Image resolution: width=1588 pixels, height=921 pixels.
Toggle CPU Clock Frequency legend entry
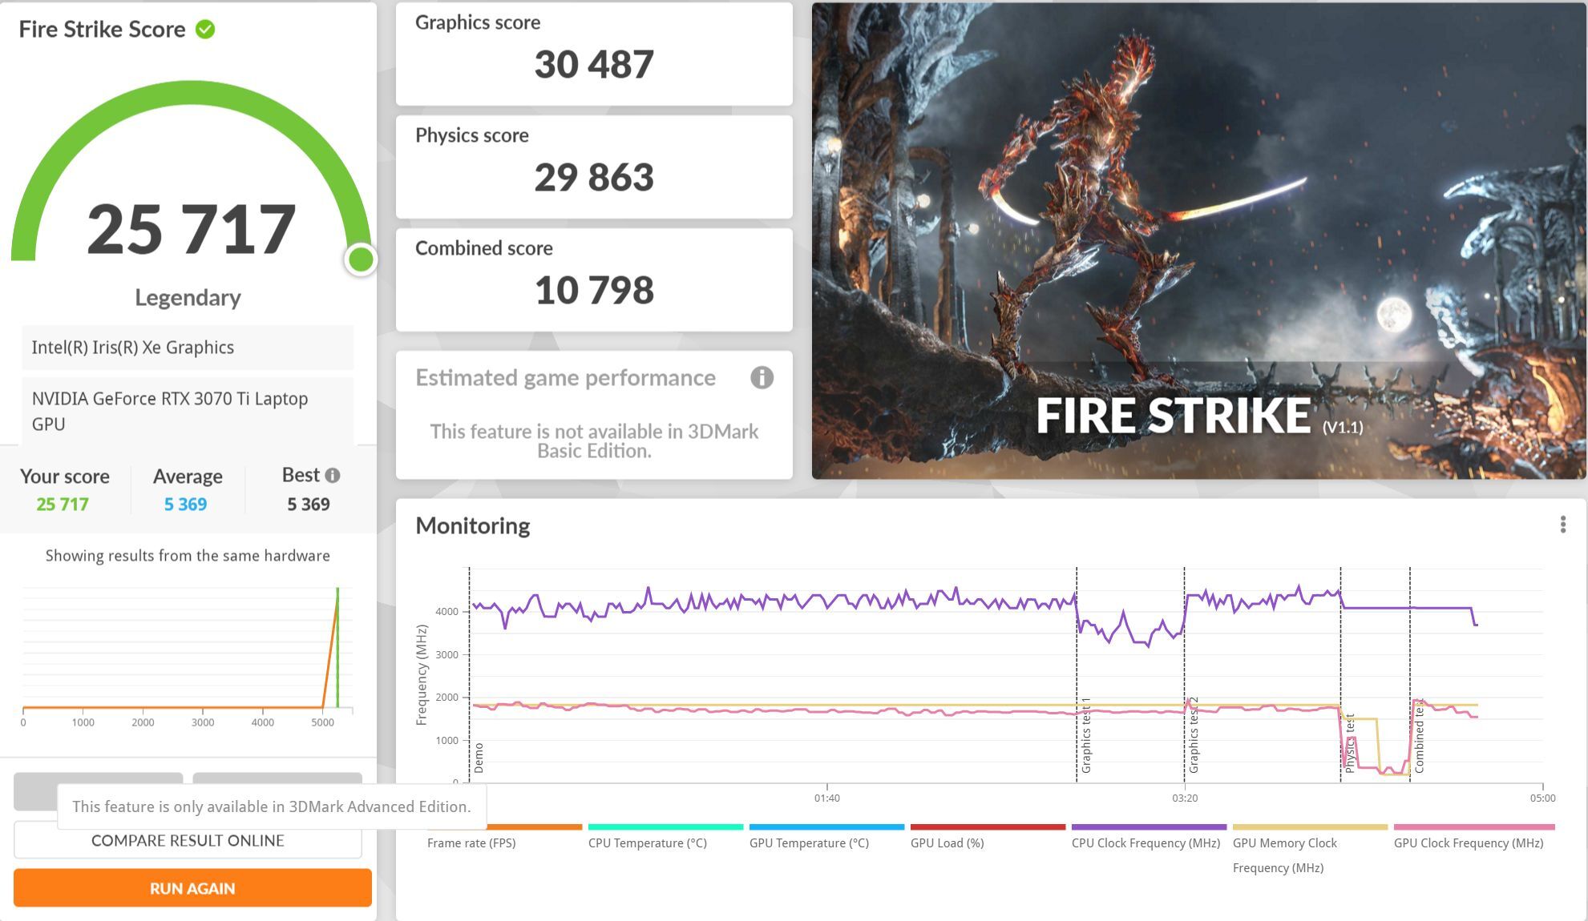(x=1149, y=838)
